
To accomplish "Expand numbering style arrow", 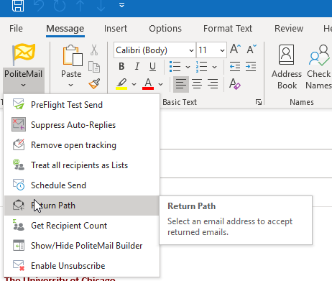I will pos(215,67).
